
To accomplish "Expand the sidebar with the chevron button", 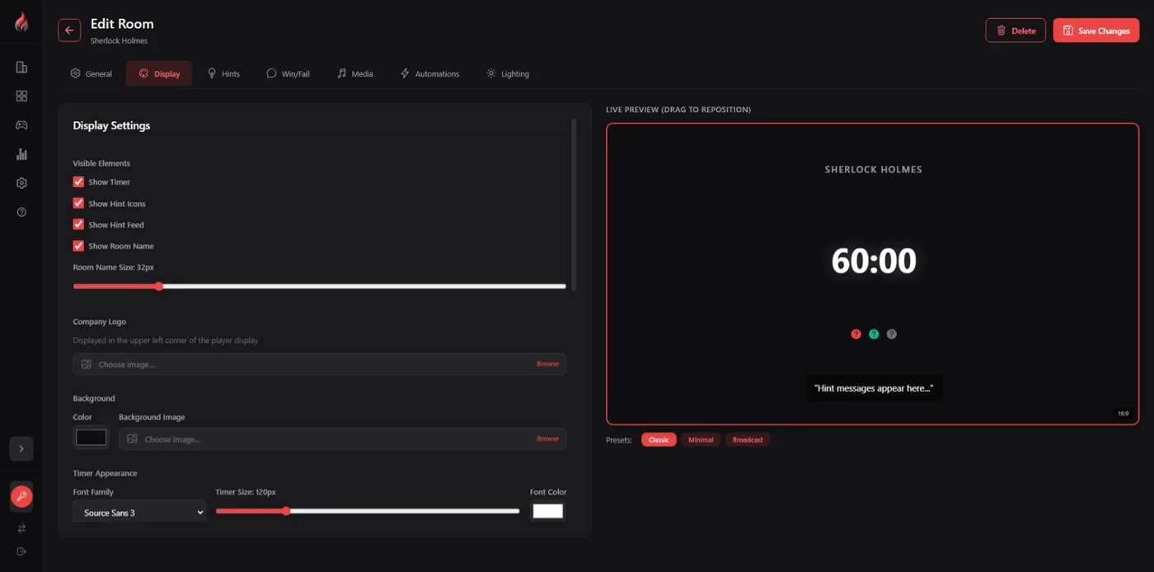I will [x=21, y=449].
